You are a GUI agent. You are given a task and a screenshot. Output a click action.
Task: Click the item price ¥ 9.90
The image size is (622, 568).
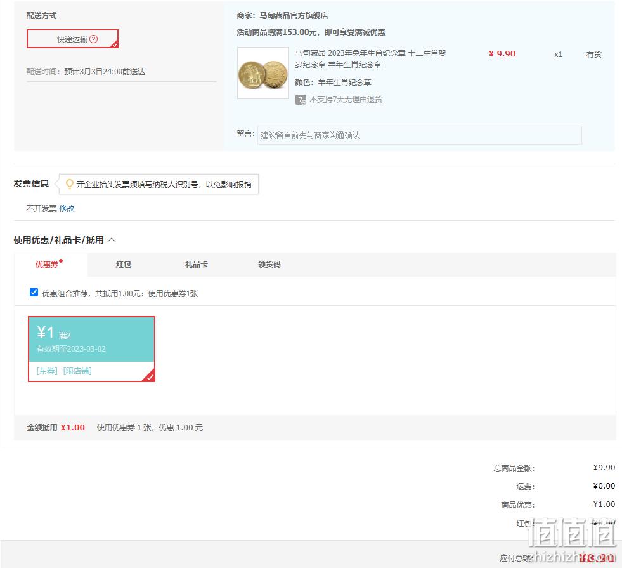502,53
